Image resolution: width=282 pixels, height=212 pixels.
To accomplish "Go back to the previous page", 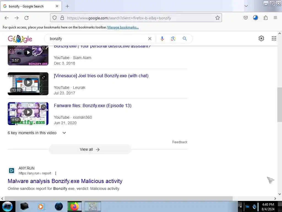I will [7, 18].
